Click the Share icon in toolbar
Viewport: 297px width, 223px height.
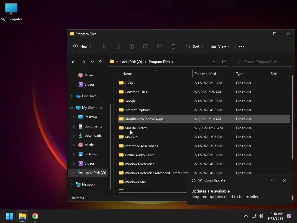160,46
